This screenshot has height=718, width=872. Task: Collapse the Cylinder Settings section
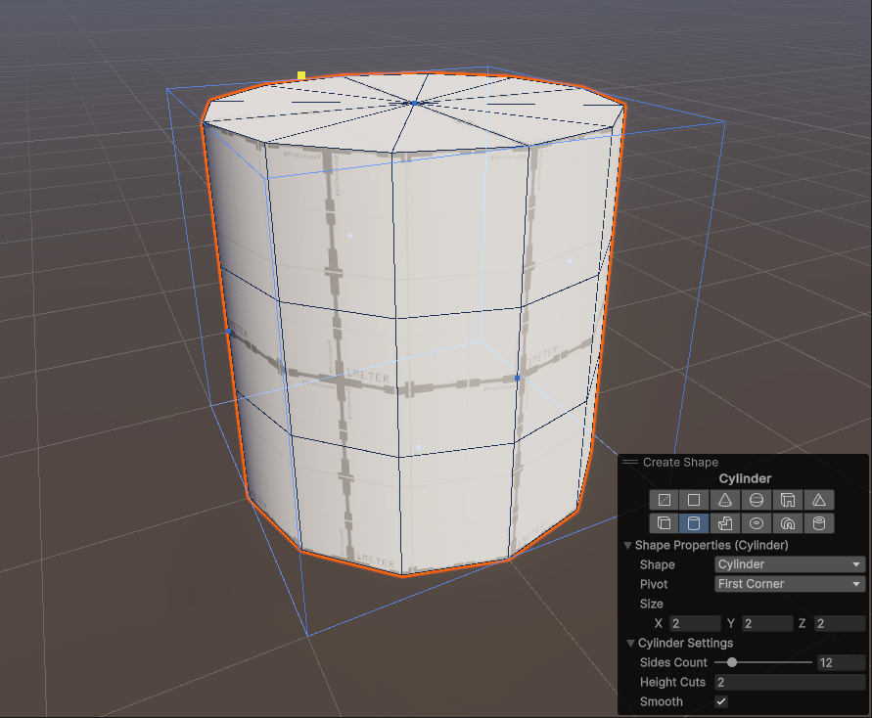[x=631, y=643]
